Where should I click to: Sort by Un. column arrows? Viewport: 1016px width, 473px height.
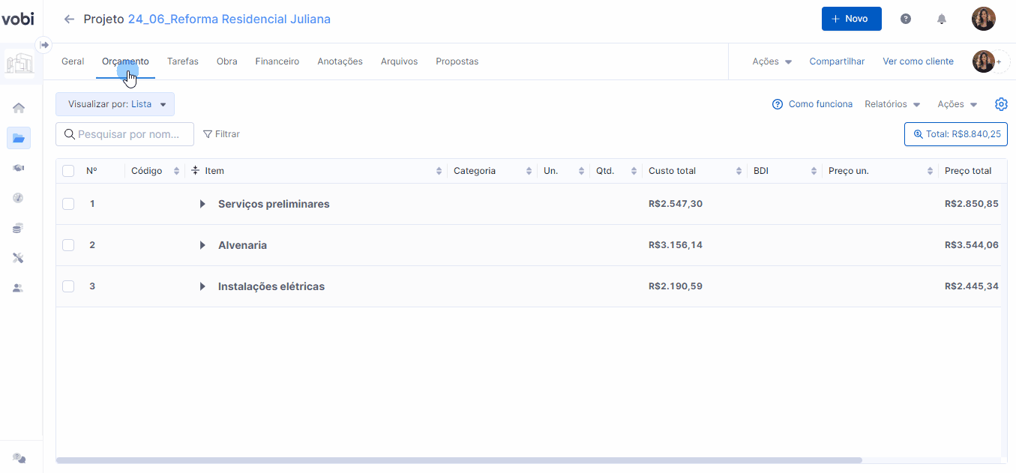pyautogui.click(x=582, y=171)
